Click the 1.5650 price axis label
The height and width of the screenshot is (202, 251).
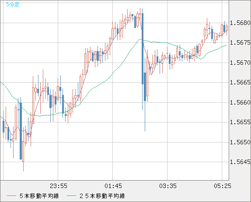pos(240,142)
